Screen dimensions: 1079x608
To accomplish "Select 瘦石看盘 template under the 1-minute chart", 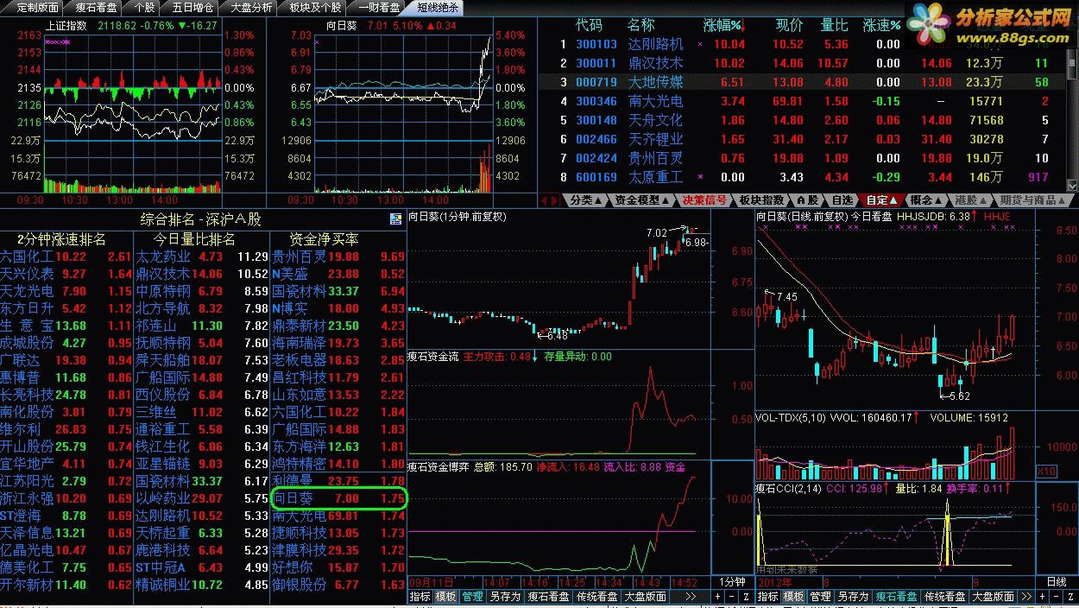I will pos(548,597).
